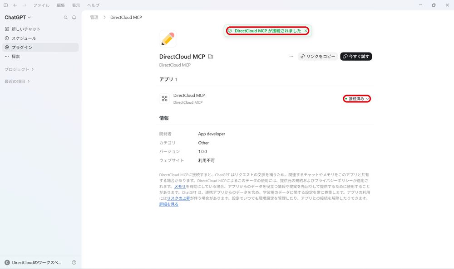
Task: Click the DirectCloud MCP app grid icon
Action: pyautogui.click(x=164, y=99)
